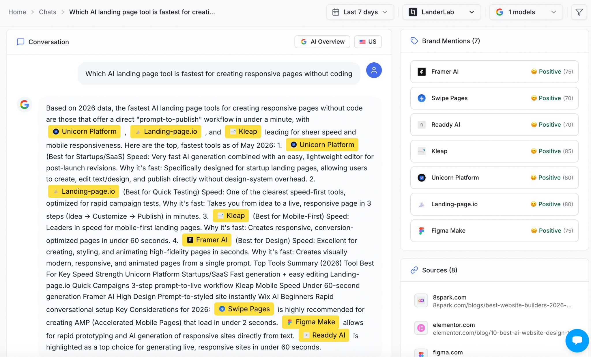Viewport: 591px width, 357px height.
Task: Click the LanderLab logo icon
Action: (413, 12)
